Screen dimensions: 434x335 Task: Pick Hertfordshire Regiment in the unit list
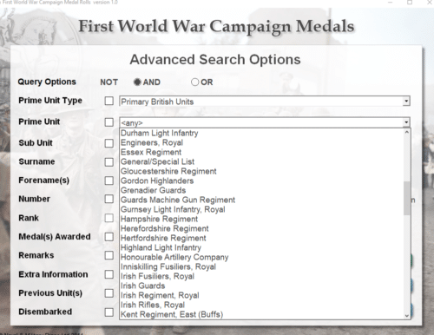tap(262, 238)
